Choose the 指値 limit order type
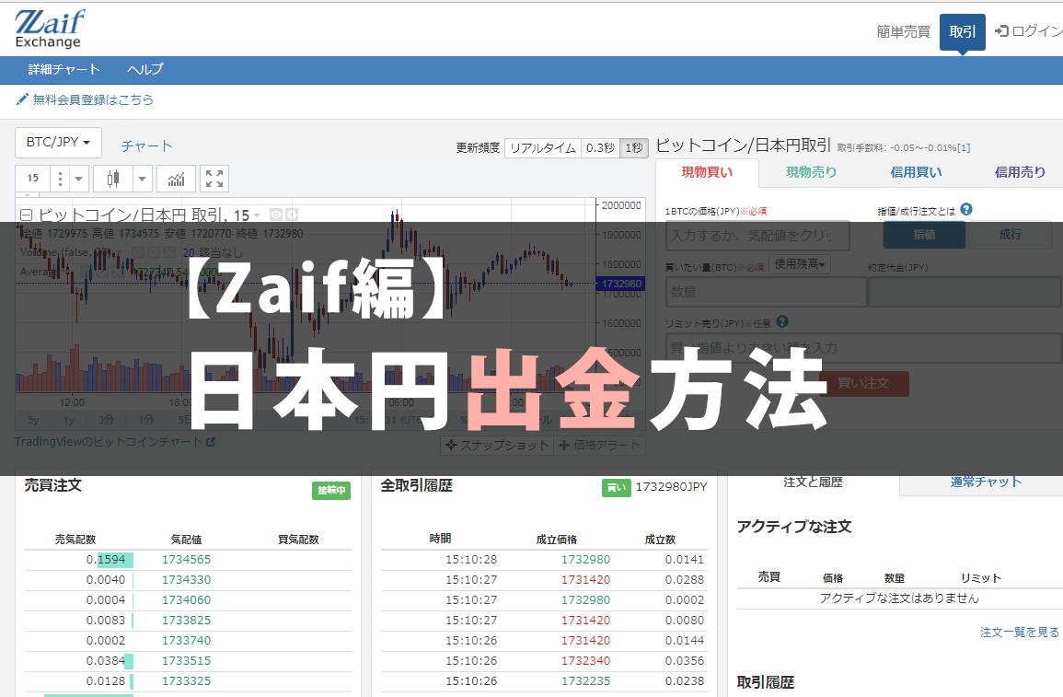The width and height of the screenshot is (1063, 697). [924, 235]
